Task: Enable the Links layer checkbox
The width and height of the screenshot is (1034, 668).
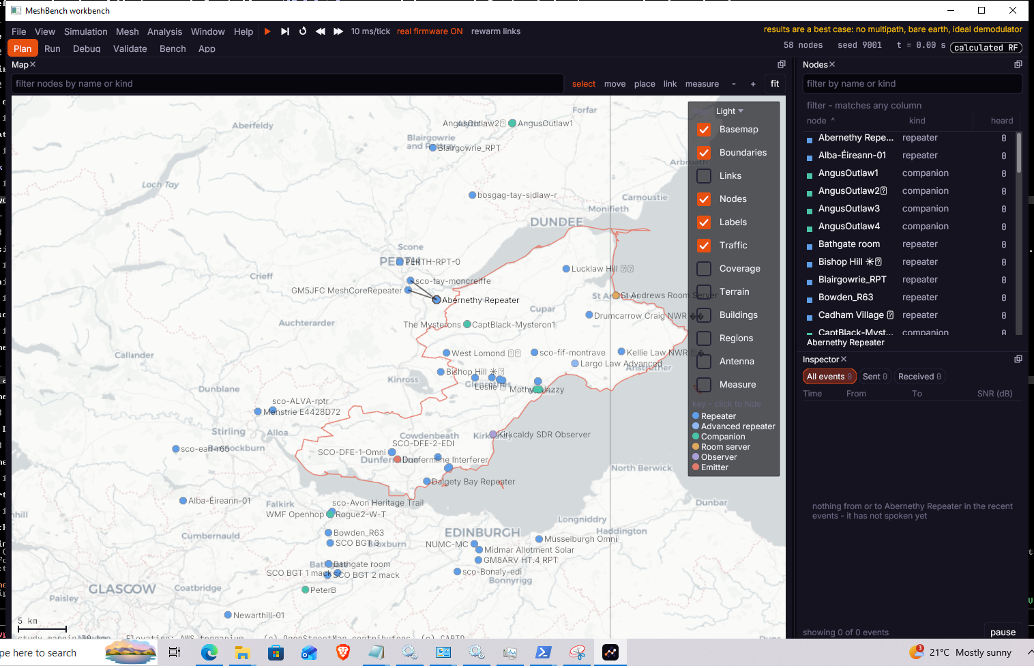Action: coord(704,176)
